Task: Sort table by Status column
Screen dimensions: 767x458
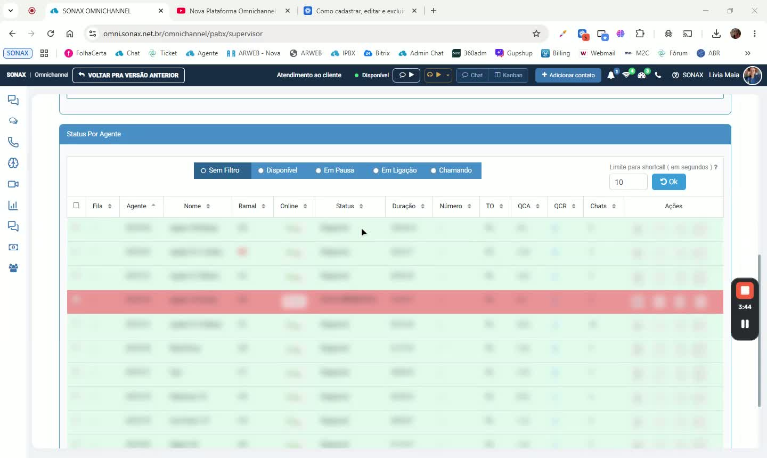Action: pos(350,206)
